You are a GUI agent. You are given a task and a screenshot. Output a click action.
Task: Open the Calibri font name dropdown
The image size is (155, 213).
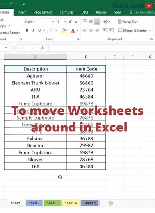pyautogui.click(x=53, y=22)
